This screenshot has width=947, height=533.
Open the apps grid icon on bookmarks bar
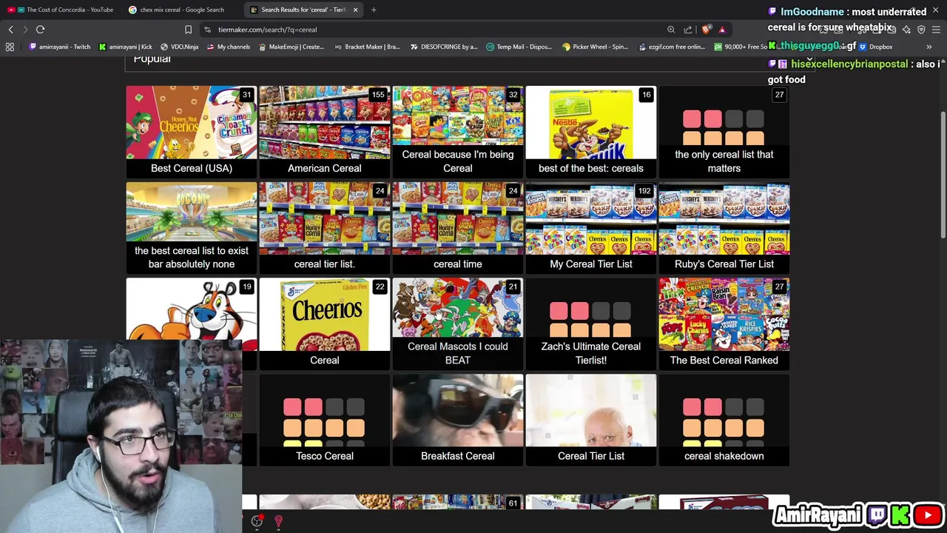[10, 47]
